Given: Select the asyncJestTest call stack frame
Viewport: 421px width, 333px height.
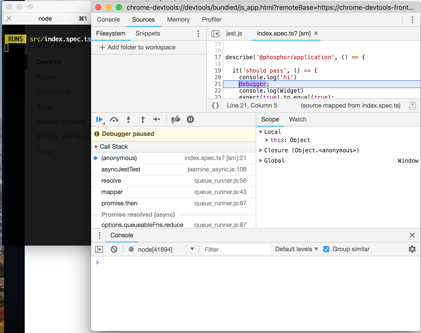Looking at the screenshot, I should (x=121, y=169).
